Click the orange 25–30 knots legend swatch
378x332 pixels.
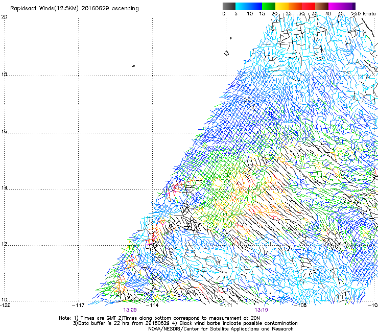tap(295, 6)
